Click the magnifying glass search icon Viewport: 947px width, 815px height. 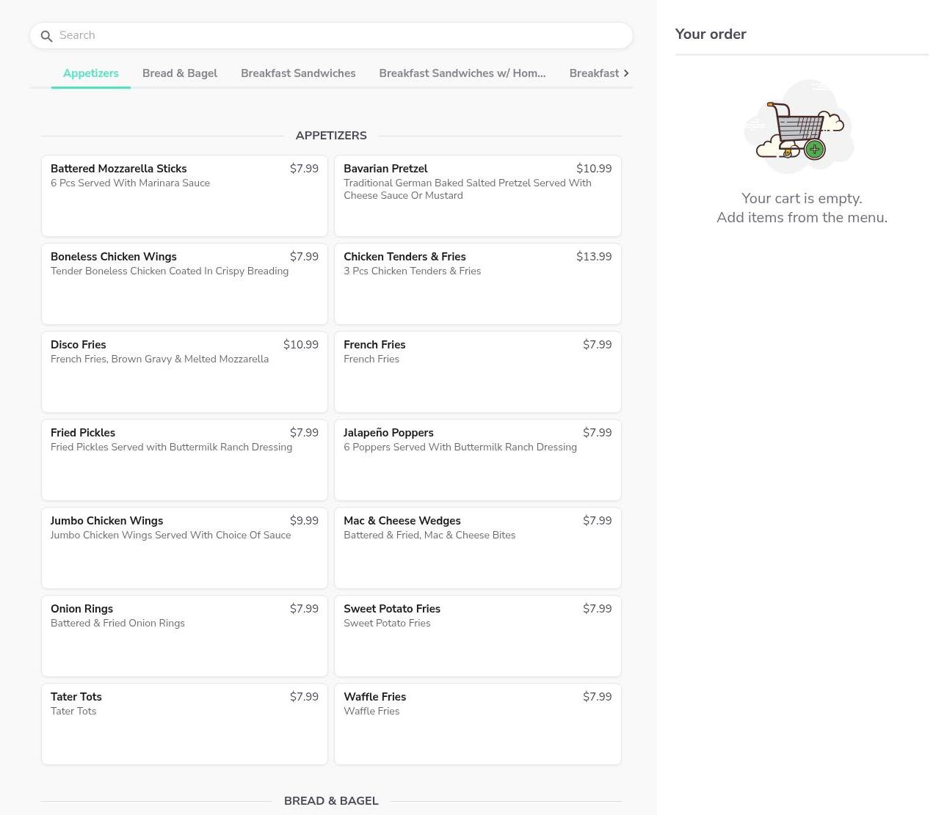click(46, 36)
